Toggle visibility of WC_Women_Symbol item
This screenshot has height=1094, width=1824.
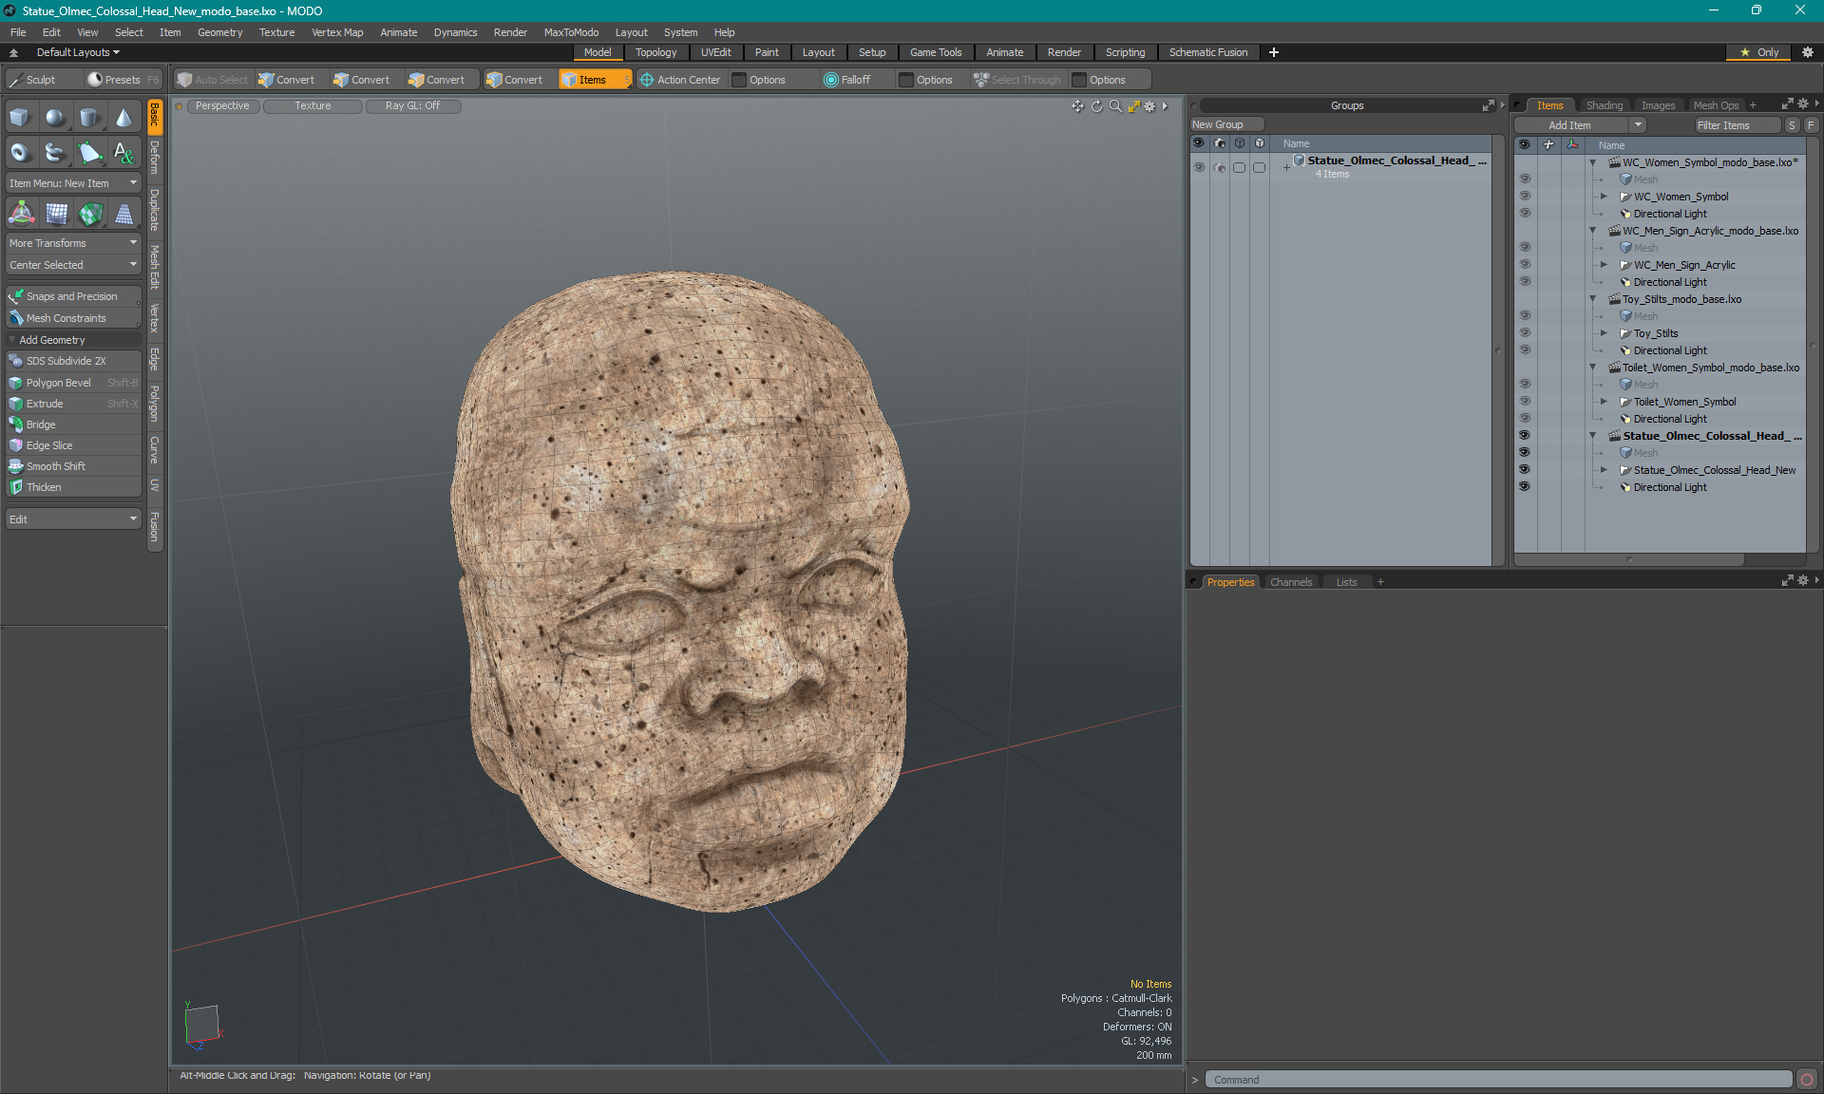[x=1524, y=197]
